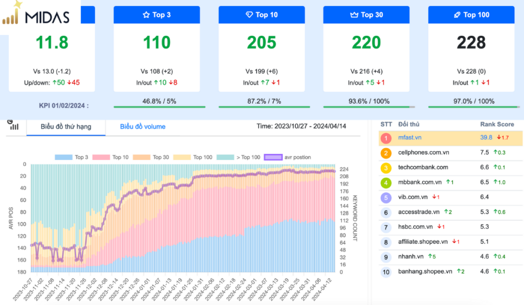The image size is (524, 305).
Task: Click the MIDAS logo
Action: pyautogui.click(x=36, y=14)
